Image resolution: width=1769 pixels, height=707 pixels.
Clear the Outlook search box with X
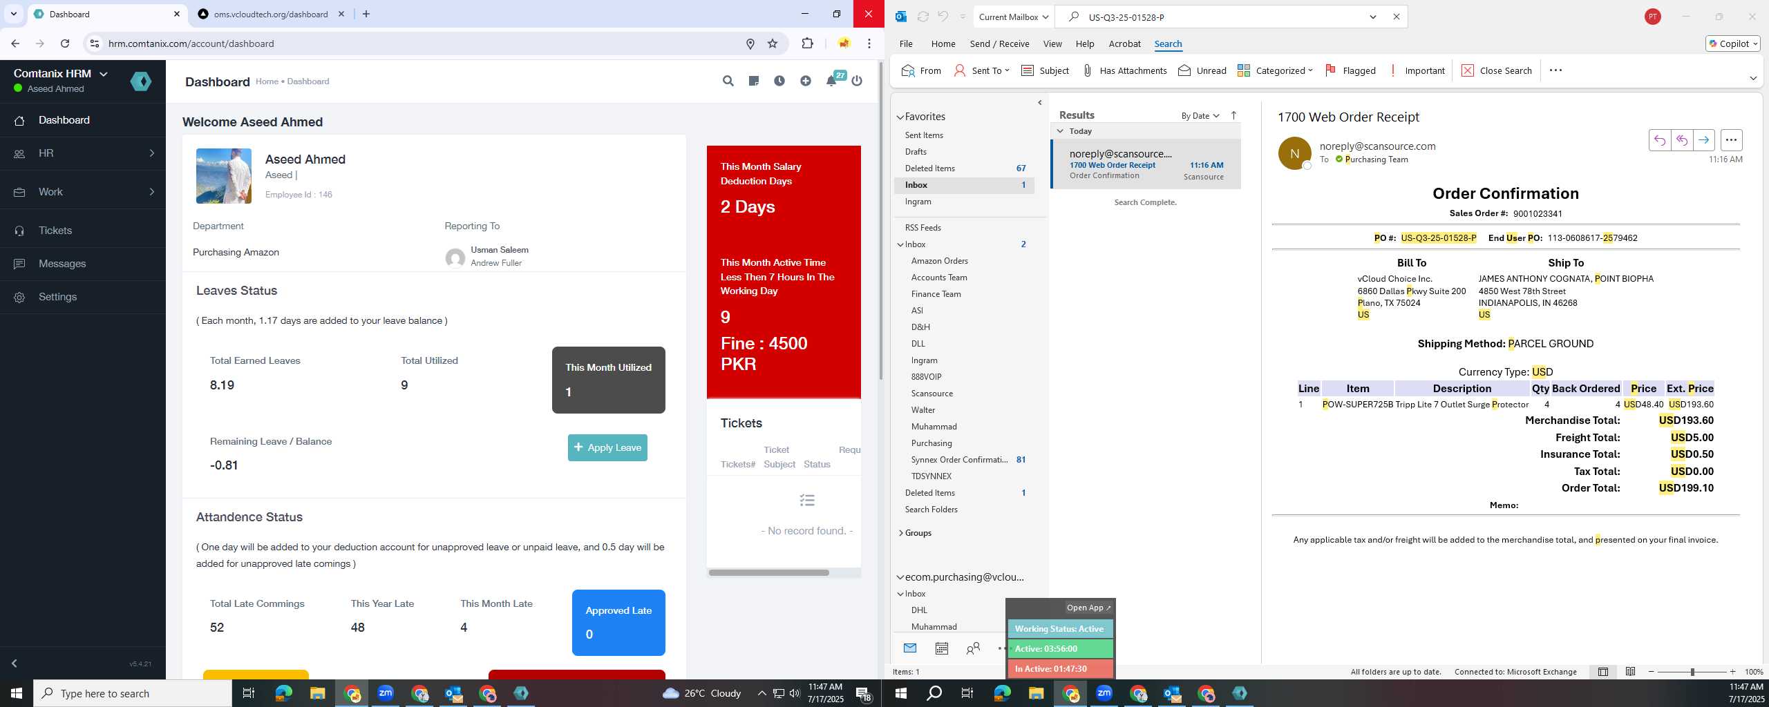[x=1396, y=17]
